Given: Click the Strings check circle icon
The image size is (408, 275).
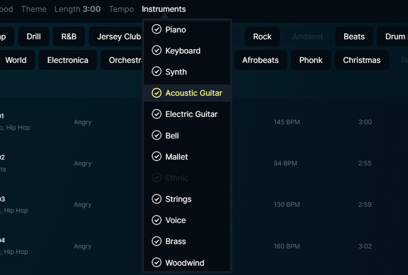Looking at the screenshot, I should [157, 199].
